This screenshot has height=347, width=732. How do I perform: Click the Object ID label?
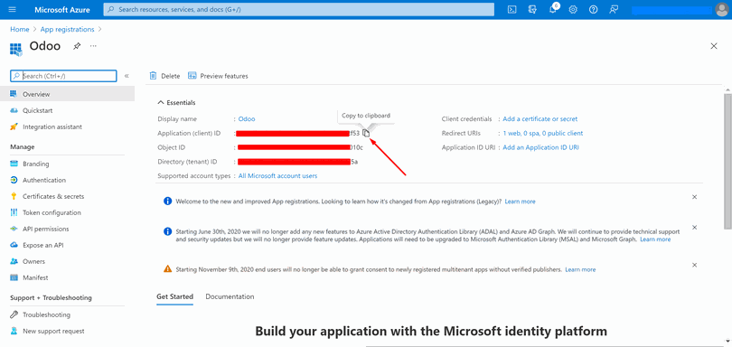[x=172, y=147]
